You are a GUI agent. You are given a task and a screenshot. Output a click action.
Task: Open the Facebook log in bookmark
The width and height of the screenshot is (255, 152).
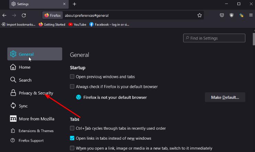coord(109,24)
